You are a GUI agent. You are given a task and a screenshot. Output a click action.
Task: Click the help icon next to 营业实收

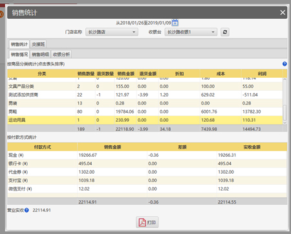pos(27,210)
